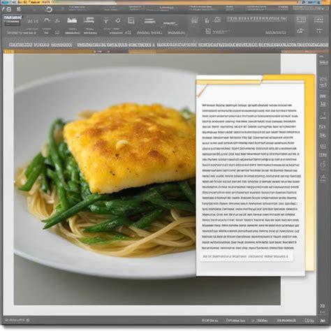Screen dimensions: 331x331
Task: Click the circular arrow icon in the ribbon
Action: 118,20
